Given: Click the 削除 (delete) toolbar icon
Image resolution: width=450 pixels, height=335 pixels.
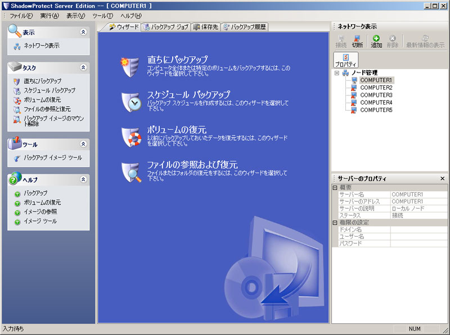Looking at the screenshot, I should click(x=392, y=38).
